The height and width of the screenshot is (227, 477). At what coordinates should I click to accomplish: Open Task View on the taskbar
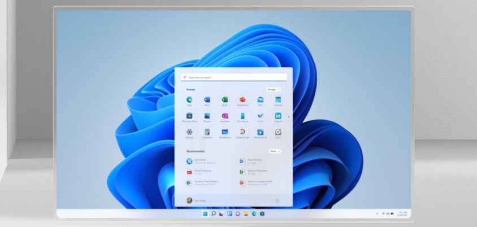[222, 213]
